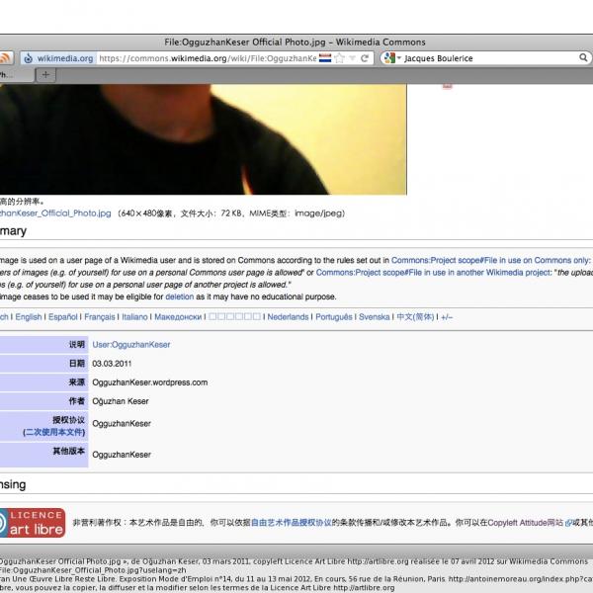Viewport: 593px width, 593px height.
Task: Switch language to Nederlands
Action: (x=288, y=317)
